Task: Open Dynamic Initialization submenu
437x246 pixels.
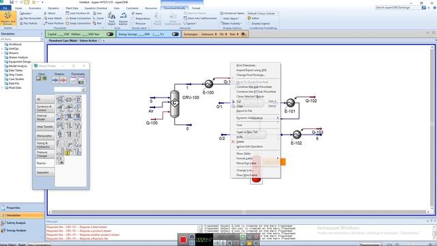Action: (255, 118)
